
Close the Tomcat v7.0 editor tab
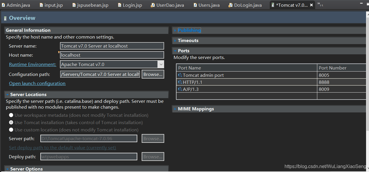[311, 5]
